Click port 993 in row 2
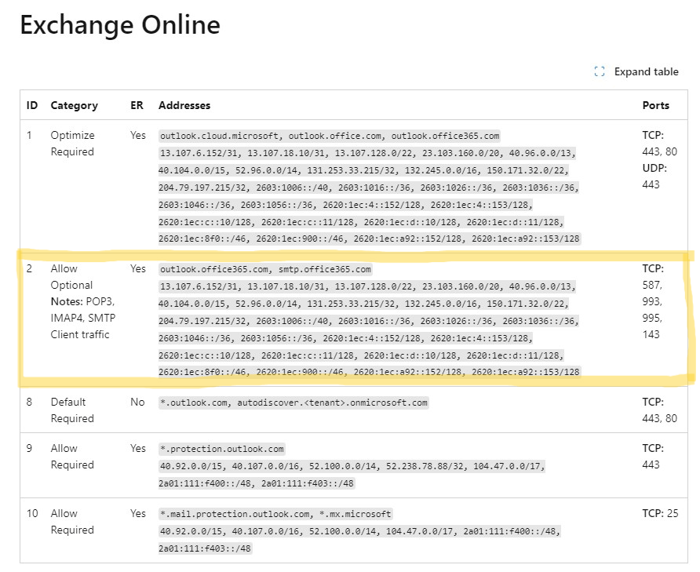This screenshot has height=572, width=700. coord(652,301)
